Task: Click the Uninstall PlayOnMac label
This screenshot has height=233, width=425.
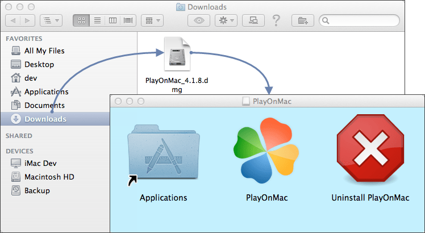Action: 370,198
